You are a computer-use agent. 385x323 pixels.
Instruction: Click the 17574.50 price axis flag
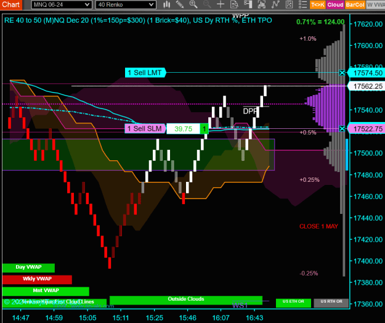click(367, 73)
